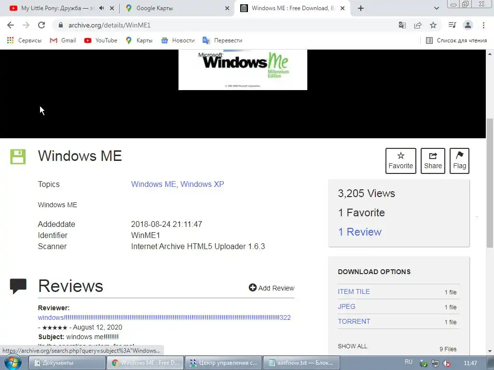Click the taskbar clock 11:47
494x370 pixels.
(x=470, y=363)
